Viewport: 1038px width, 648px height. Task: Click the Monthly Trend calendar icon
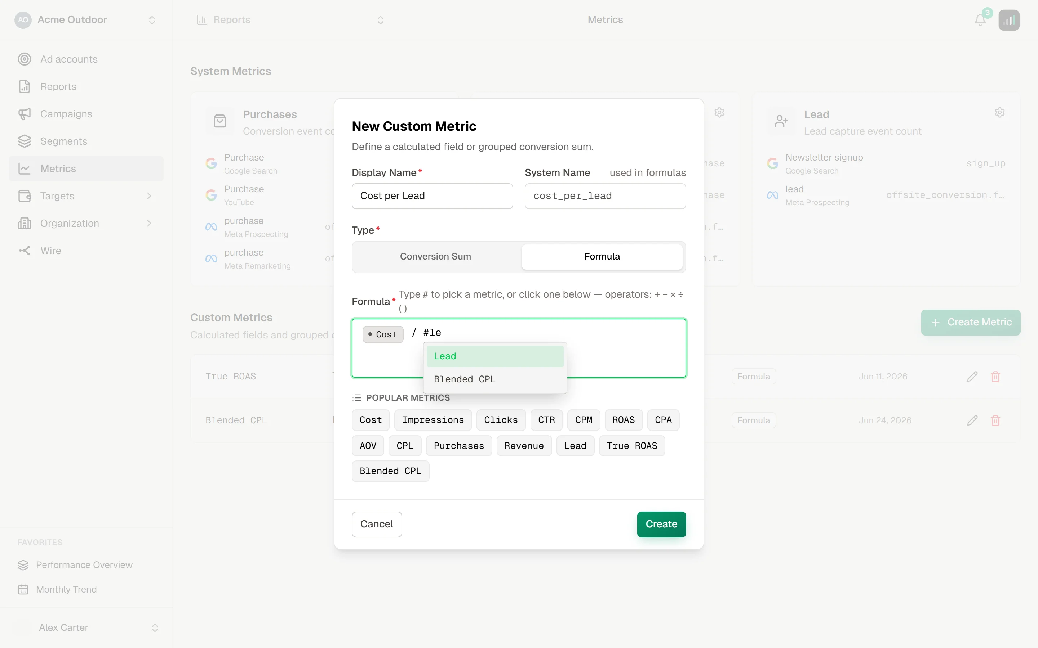(x=23, y=589)
